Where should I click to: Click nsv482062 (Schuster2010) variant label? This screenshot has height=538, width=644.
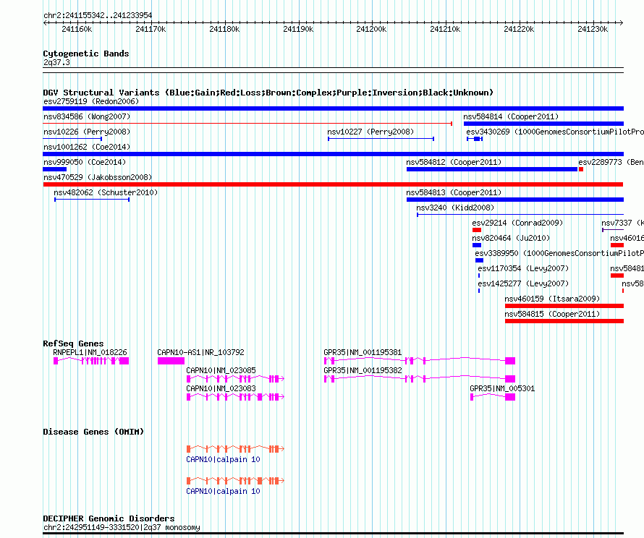coord(106,192)
